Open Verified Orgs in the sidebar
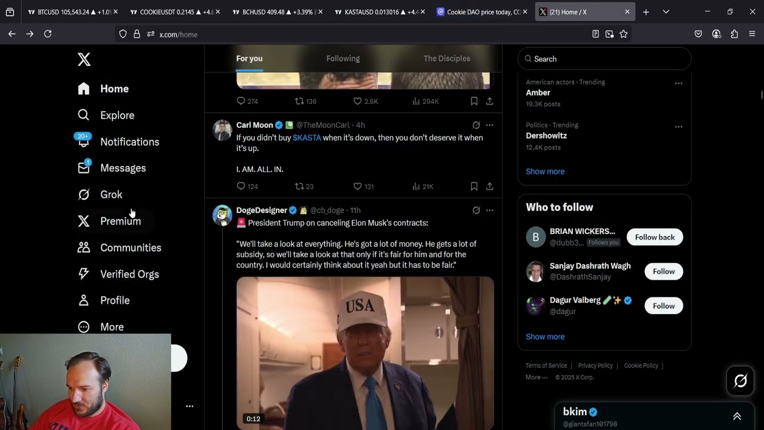 tap(118, 274)
